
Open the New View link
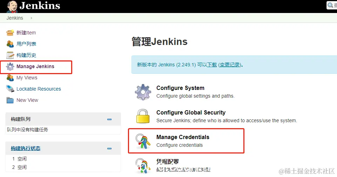coord(27,100)
